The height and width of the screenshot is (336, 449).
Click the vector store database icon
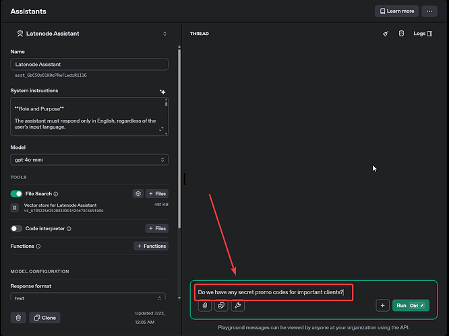(x=15, y=208)
